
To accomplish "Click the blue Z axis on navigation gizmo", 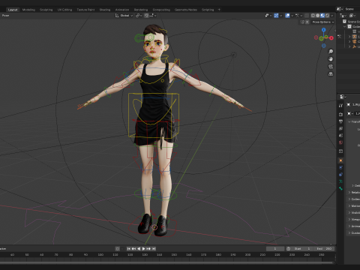I will pos(324,30).
